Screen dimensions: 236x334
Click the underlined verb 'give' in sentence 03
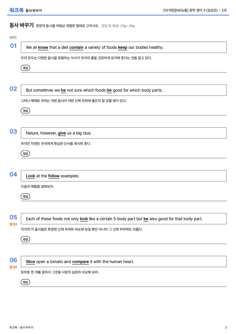tap(62, 133)
